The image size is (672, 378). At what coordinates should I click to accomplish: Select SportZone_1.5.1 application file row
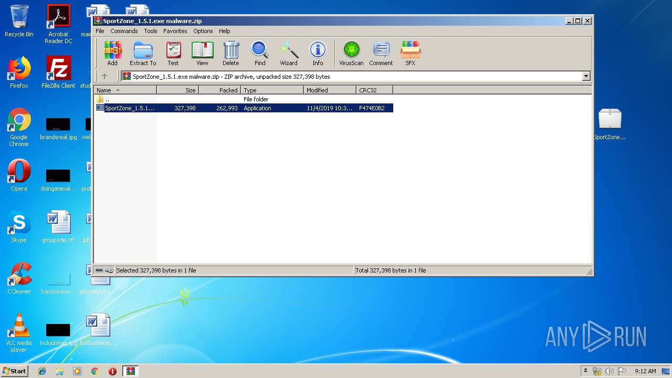[244, 108]
